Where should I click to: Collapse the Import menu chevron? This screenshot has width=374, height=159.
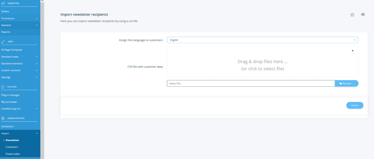[x=37, y=133]
